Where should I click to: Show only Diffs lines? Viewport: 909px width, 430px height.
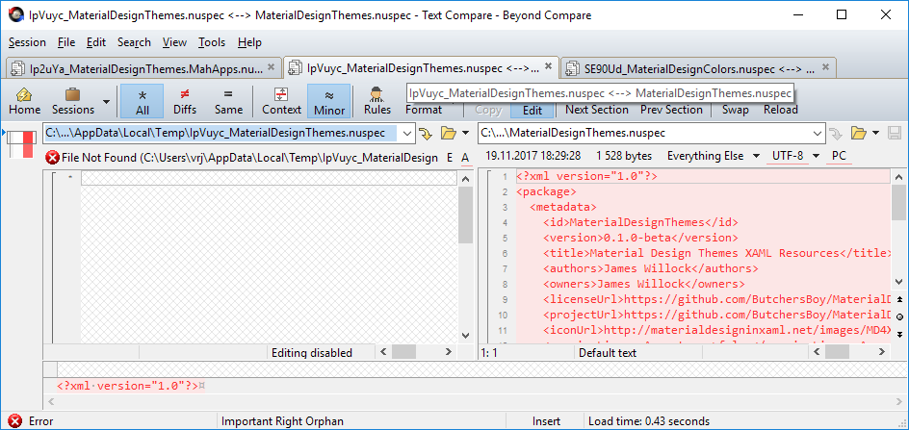click(185, 101)
